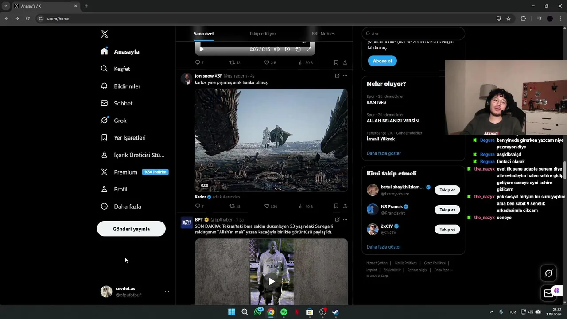Follow 2xCIV account
The width and height of the screenshot is (567, 319).
coord(447,229)
